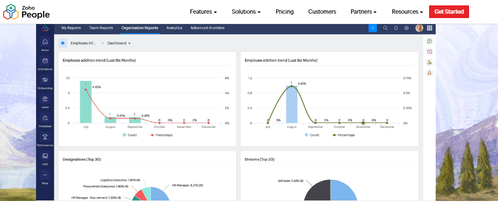Click the blue home breadcrumb icon
Viewport: 498px width, 207px height.
(62, 43)
